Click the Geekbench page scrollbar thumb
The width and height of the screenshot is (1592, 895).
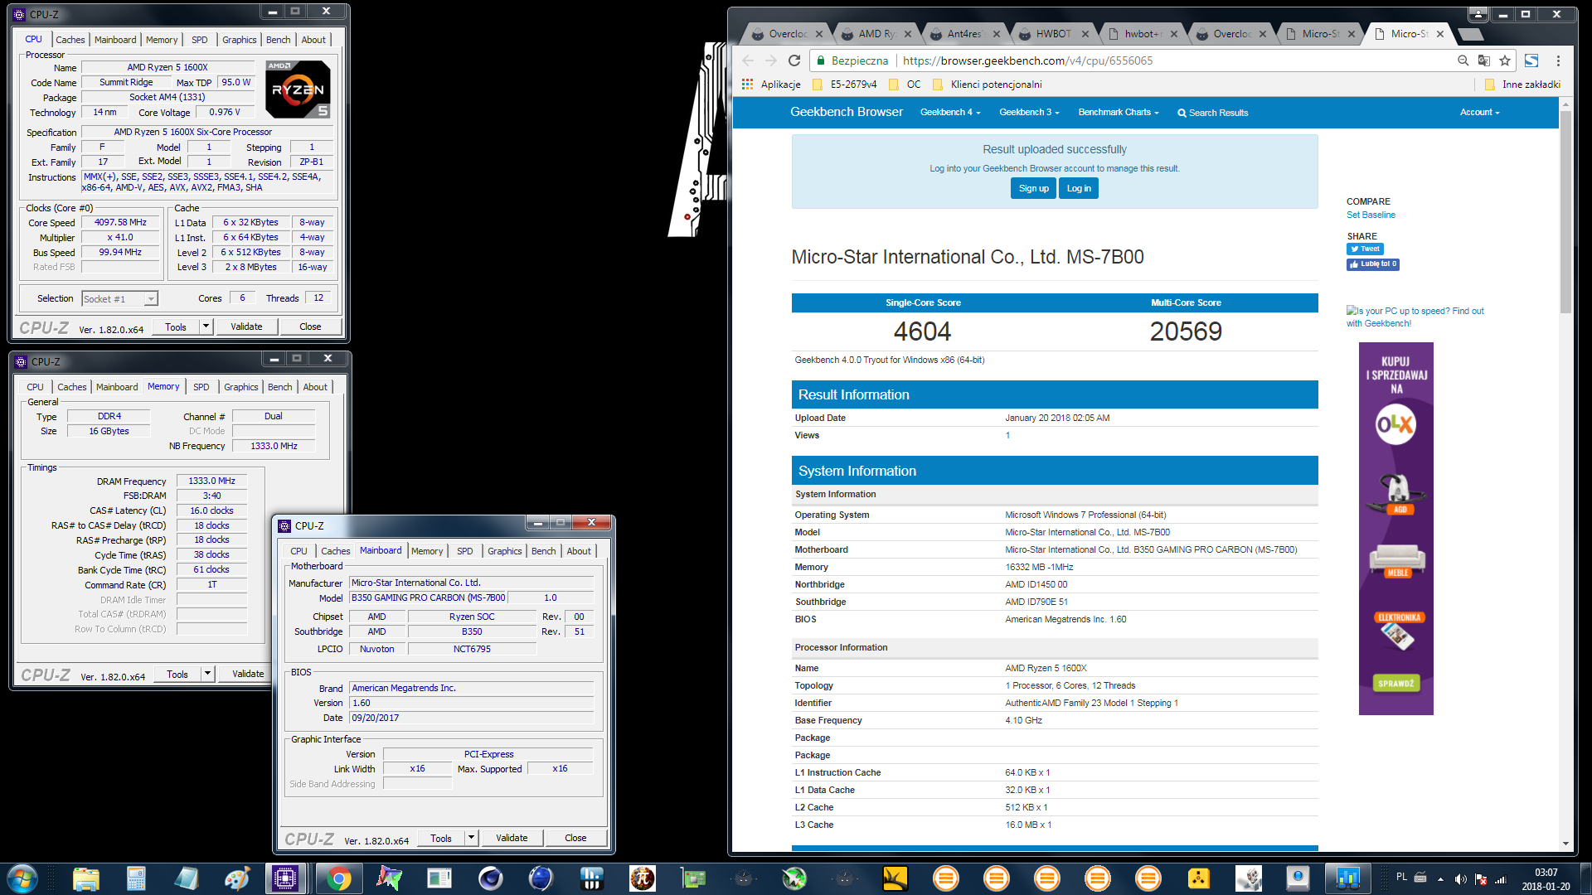(x=1565, y=211)
